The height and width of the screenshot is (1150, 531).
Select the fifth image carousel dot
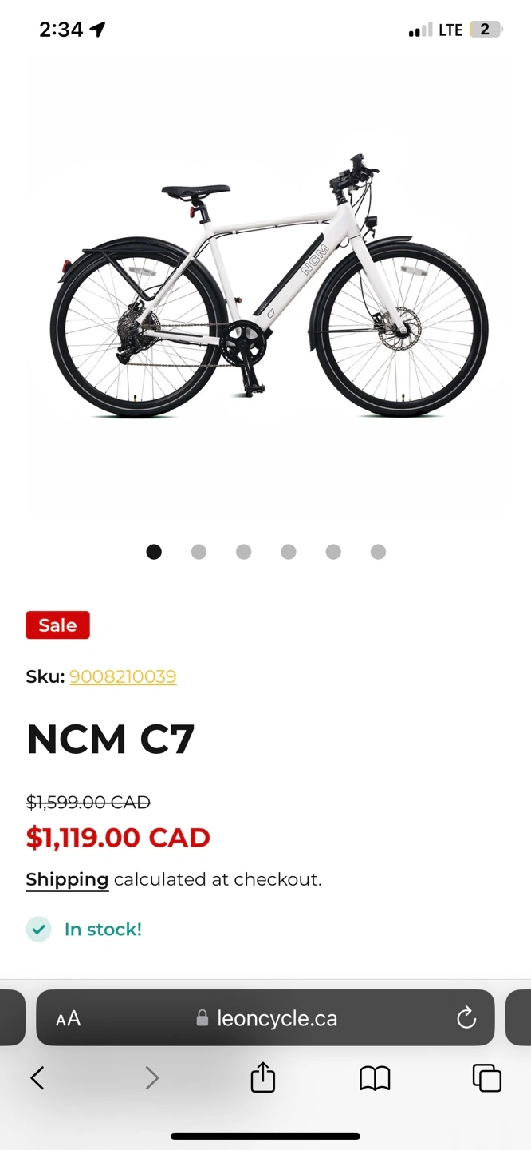pyautogui.click(x=333, y=552)
